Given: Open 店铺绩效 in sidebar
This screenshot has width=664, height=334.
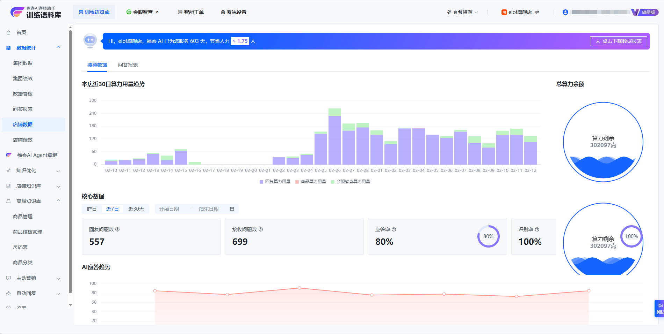Looking at the screenshot, I should coord(23,140).
